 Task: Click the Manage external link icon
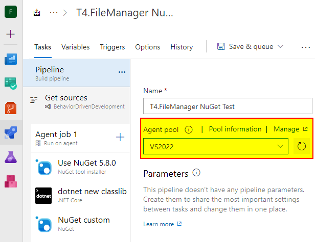(x=306, y=129)
